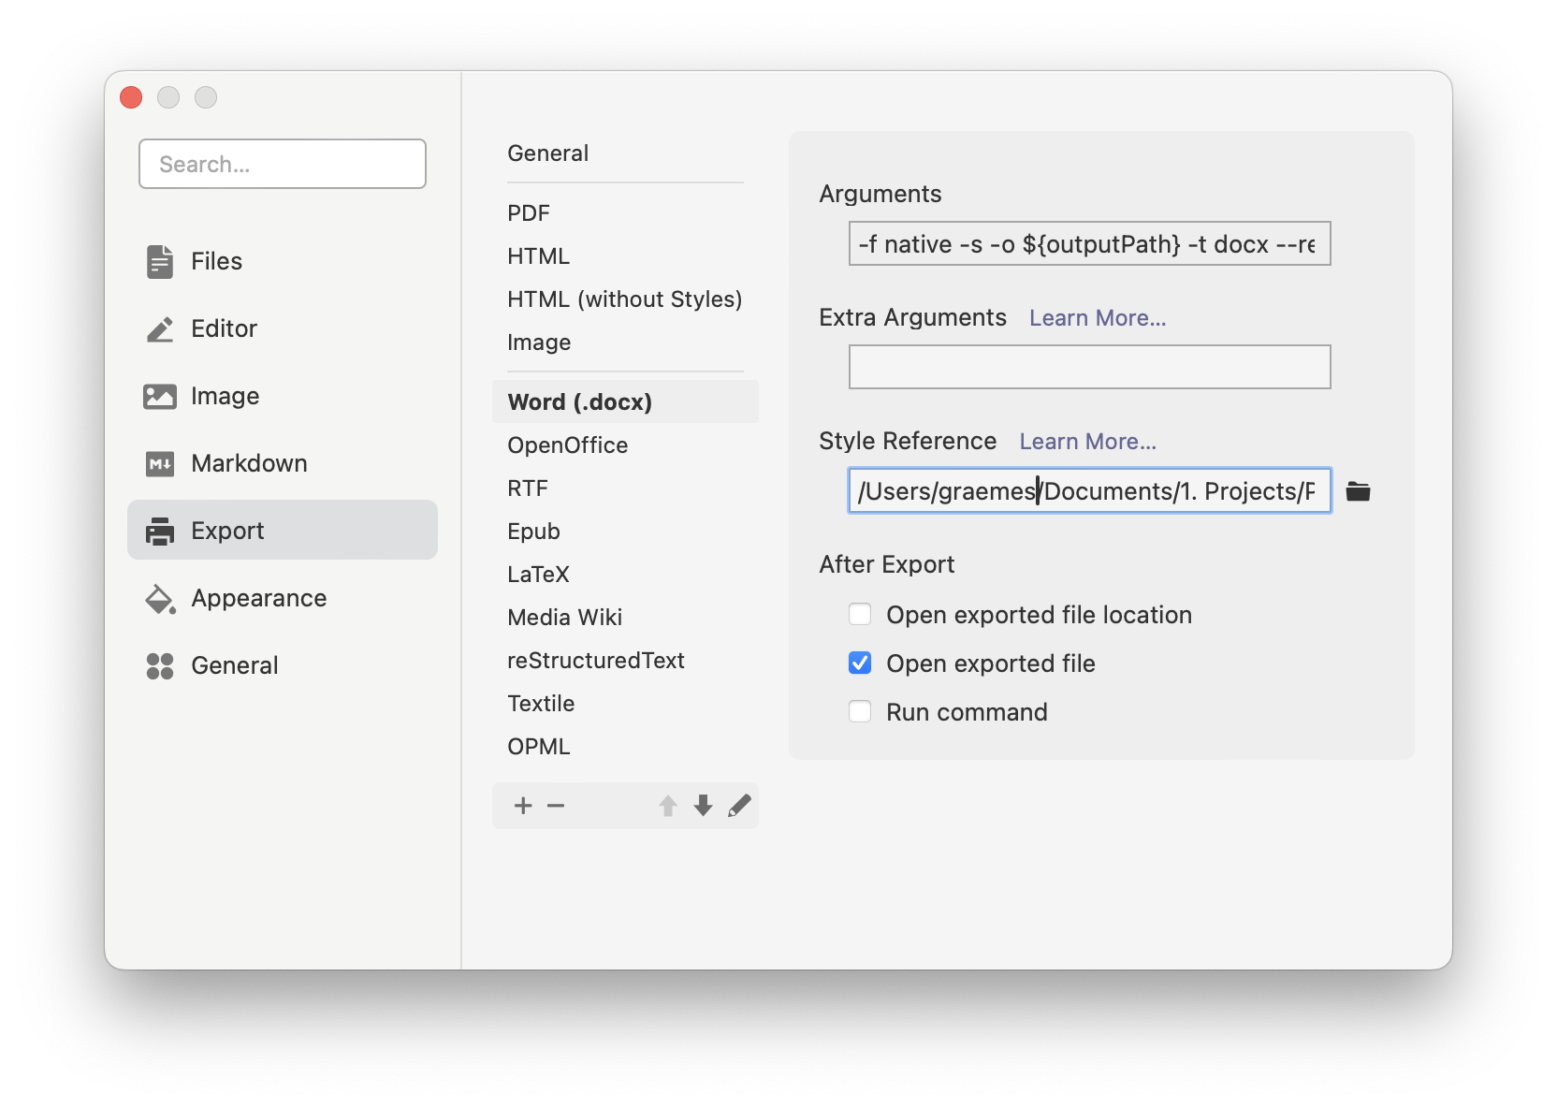Viewport: 1557px width, 1108px height.
Task: Move export format down with arrow icon
Action: pyautogui.click(x=703, y=806)
